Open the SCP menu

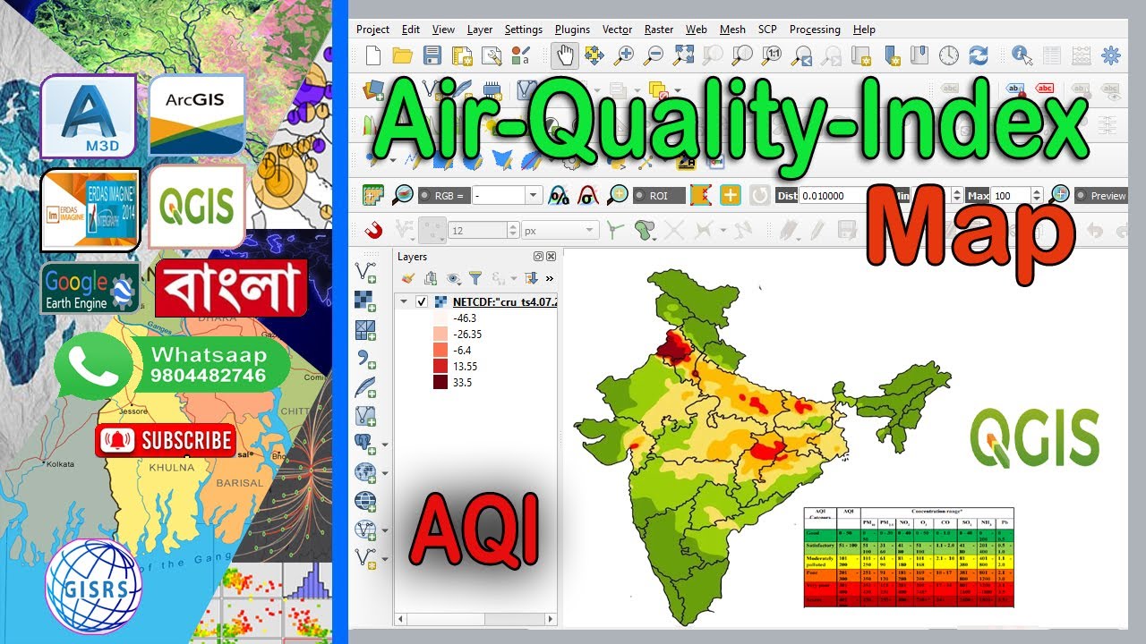click(767, 30)
